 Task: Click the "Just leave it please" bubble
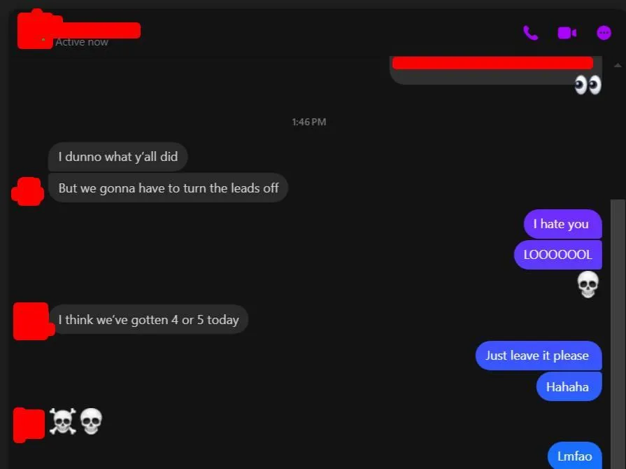[539, 356]
